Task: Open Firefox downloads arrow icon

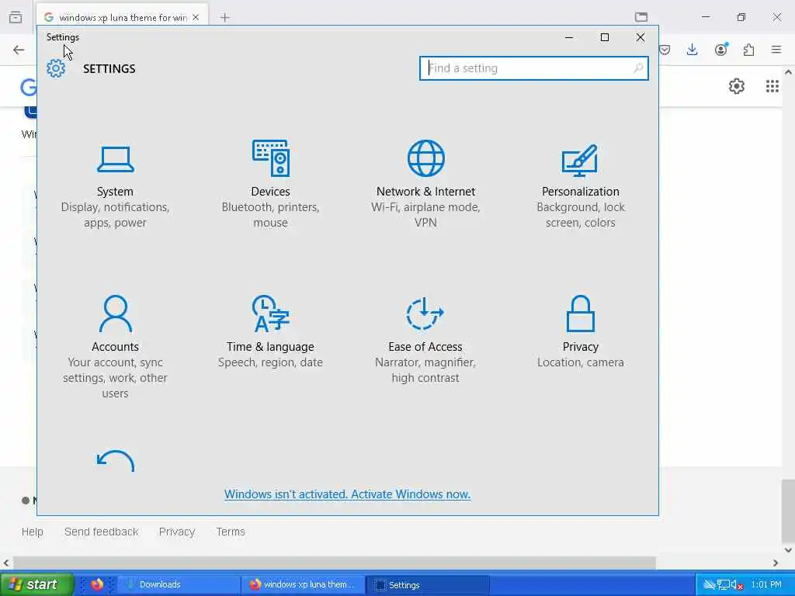Action: pos(692,50)
